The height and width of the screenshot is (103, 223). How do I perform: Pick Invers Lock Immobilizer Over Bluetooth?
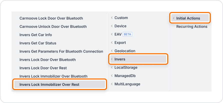[x=53, y=76]
